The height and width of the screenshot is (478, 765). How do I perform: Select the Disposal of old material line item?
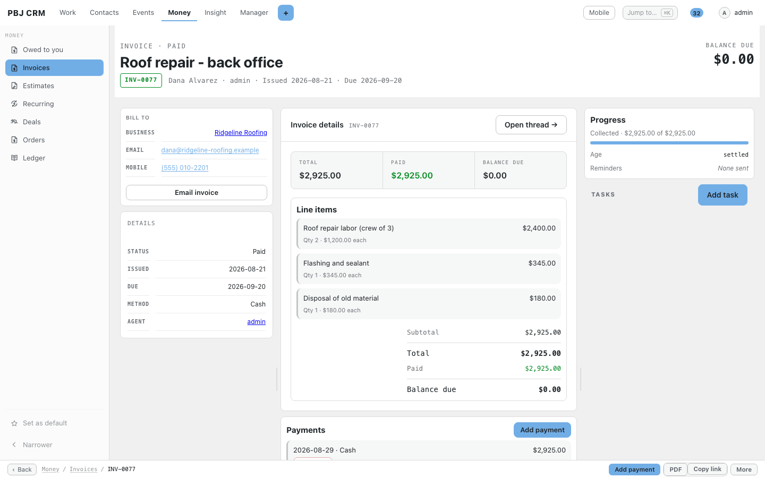(429, 304)
